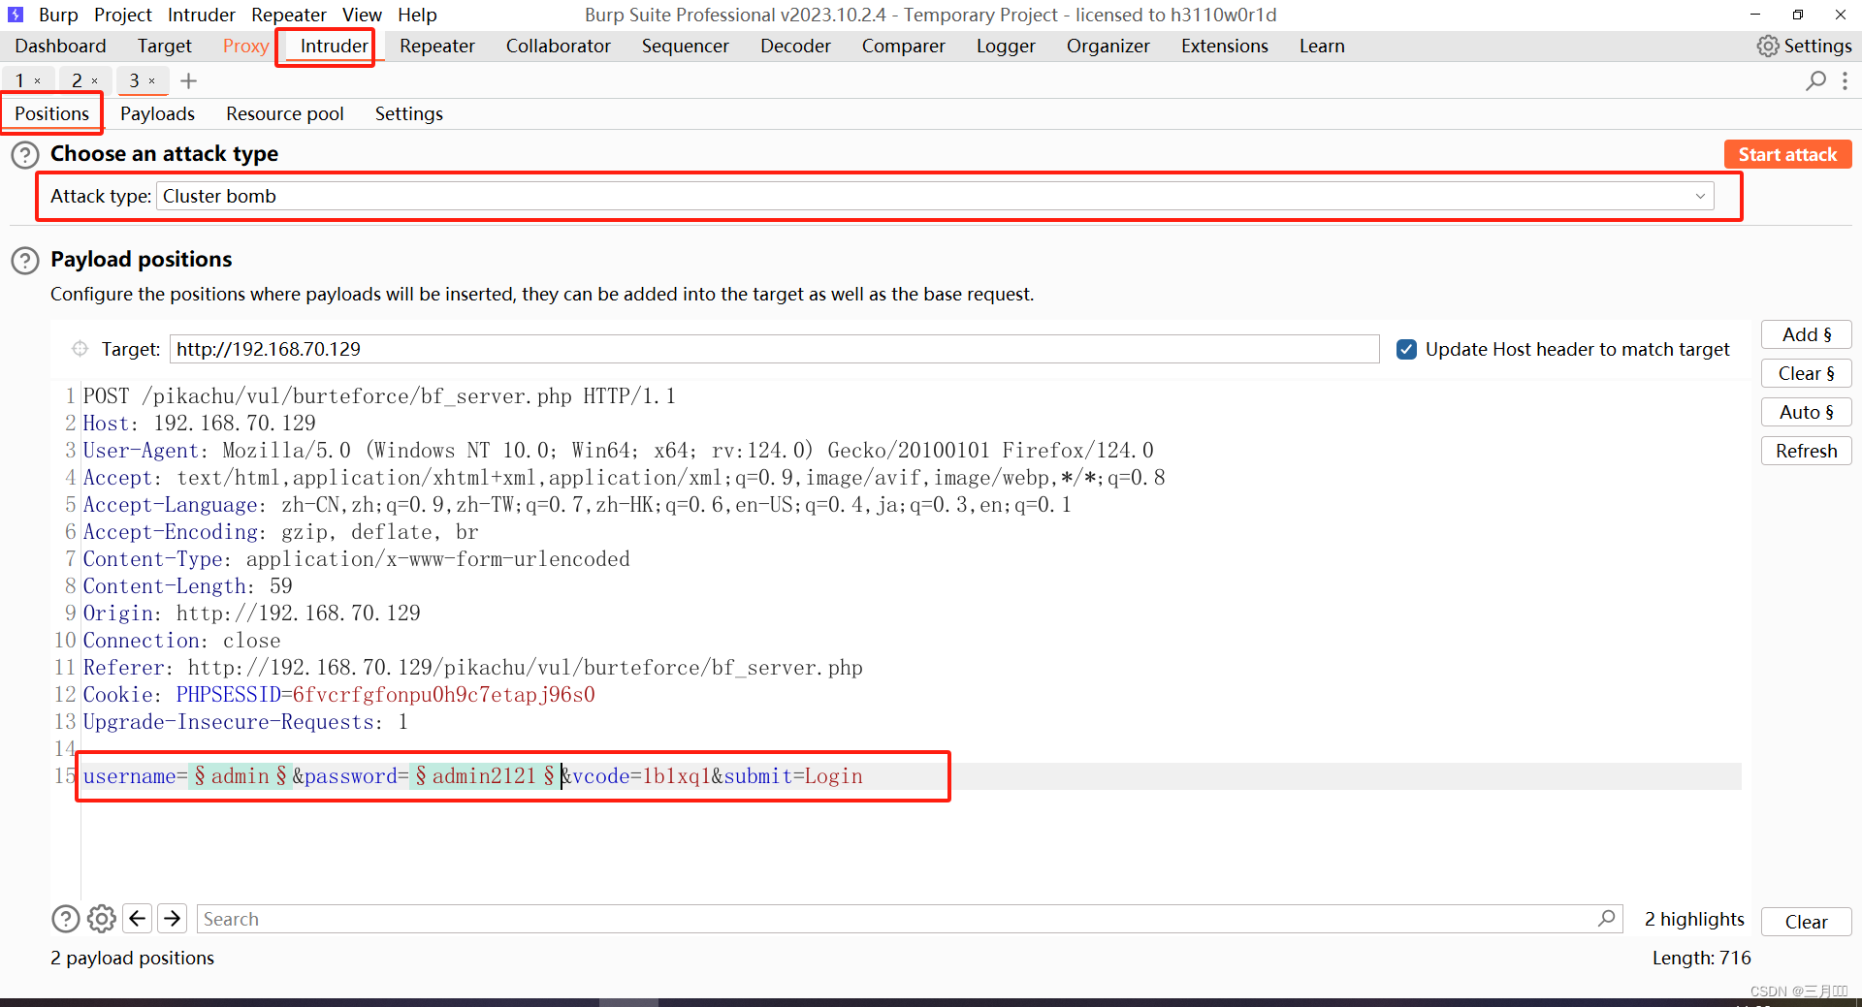Open editor search settings gear
The height and width of the screenshot is (1007, 1862).
coord(102,919)
